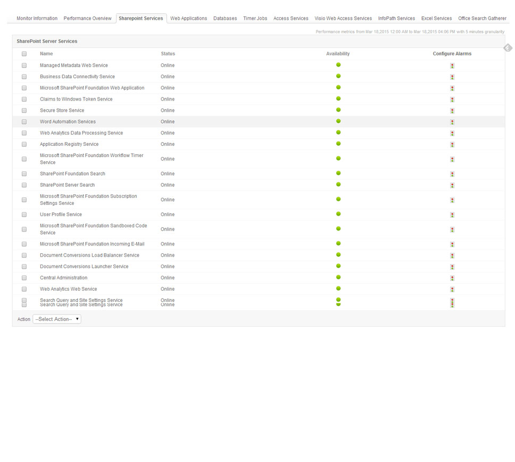Click availability icon for Document Conversions Launcher Service
The width and height of the screenshot is (515, 462).
pos(338,266)
